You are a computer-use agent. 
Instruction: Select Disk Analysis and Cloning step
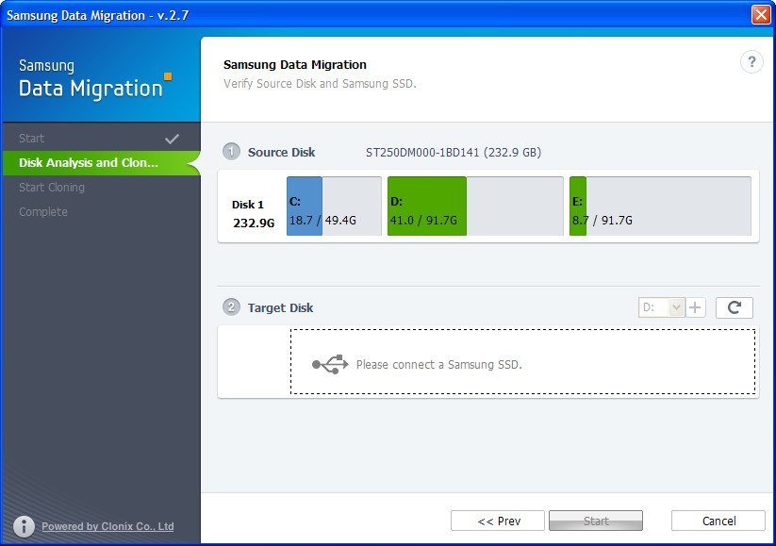89,163
